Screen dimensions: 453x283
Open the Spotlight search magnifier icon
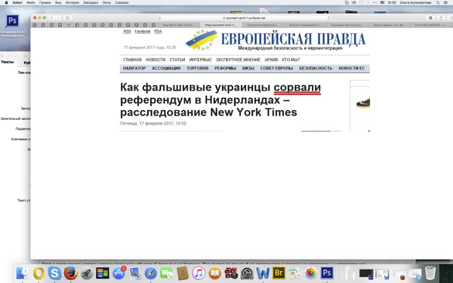438,2
